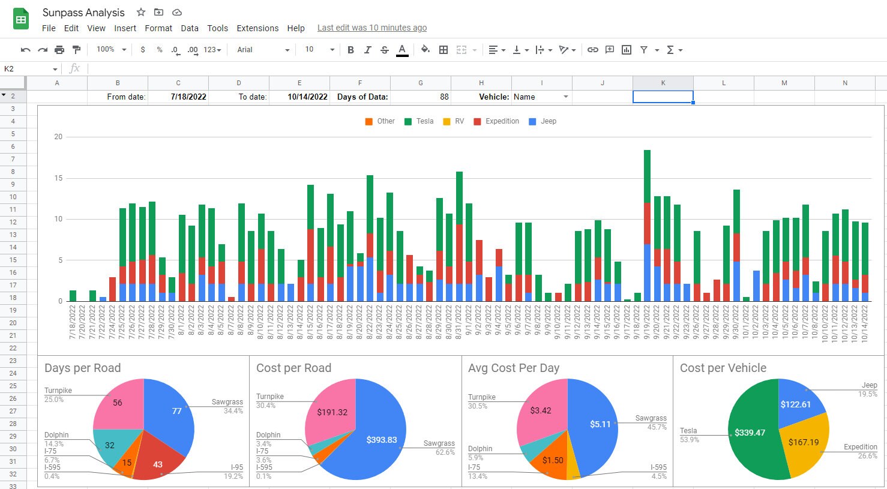Screen dimensions: 887x489
Task: Insert a comment using the comment icon
Action: click(x=610, y=50)
